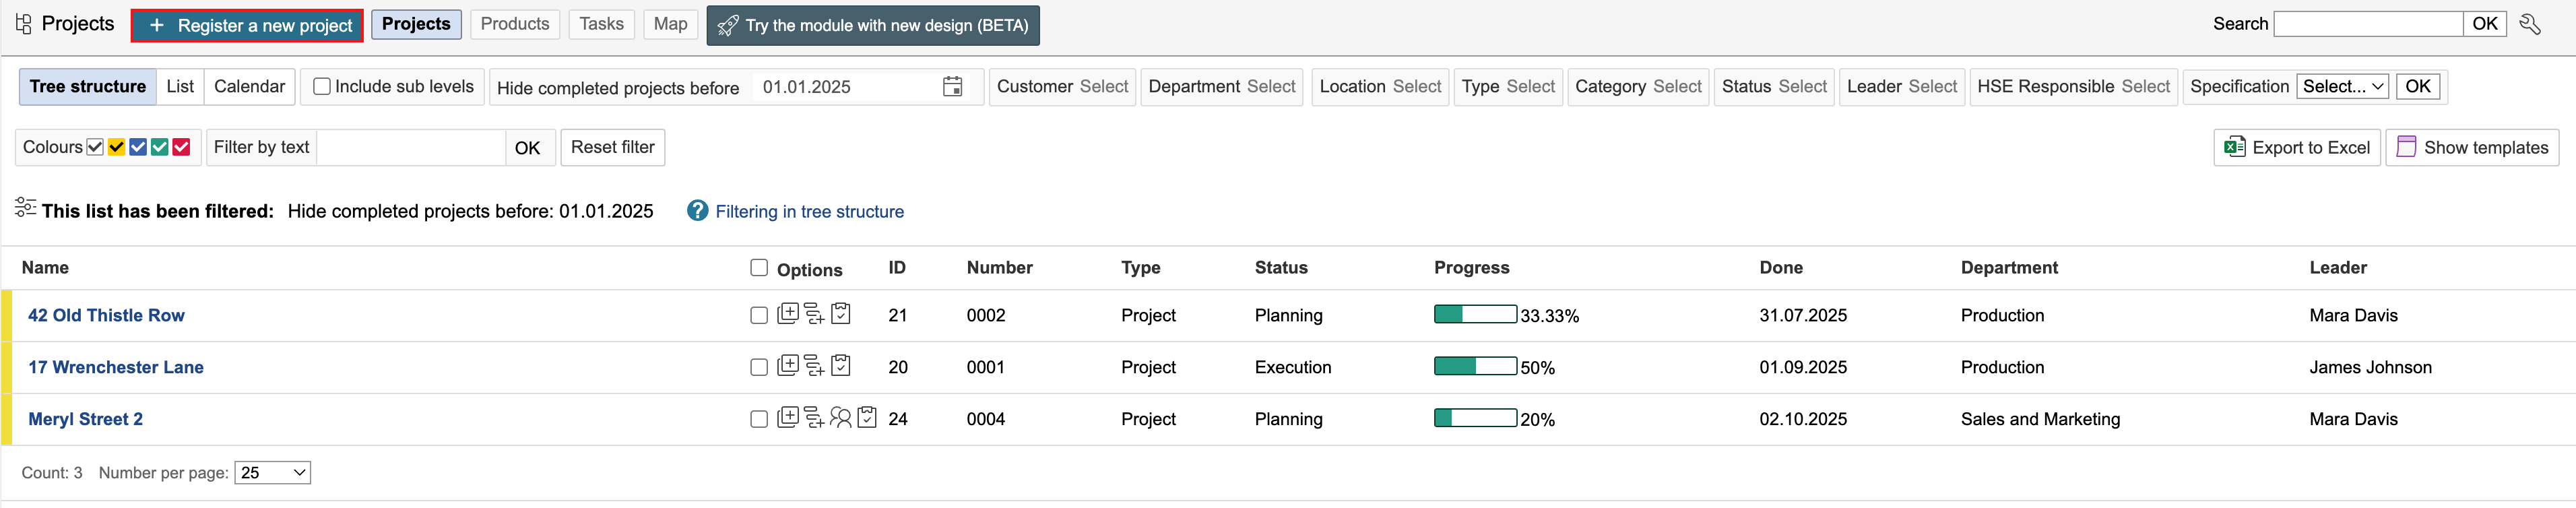Switch to the Calendar view tab
This screenshot has height=508, width=2576.
tap(249, 87)
